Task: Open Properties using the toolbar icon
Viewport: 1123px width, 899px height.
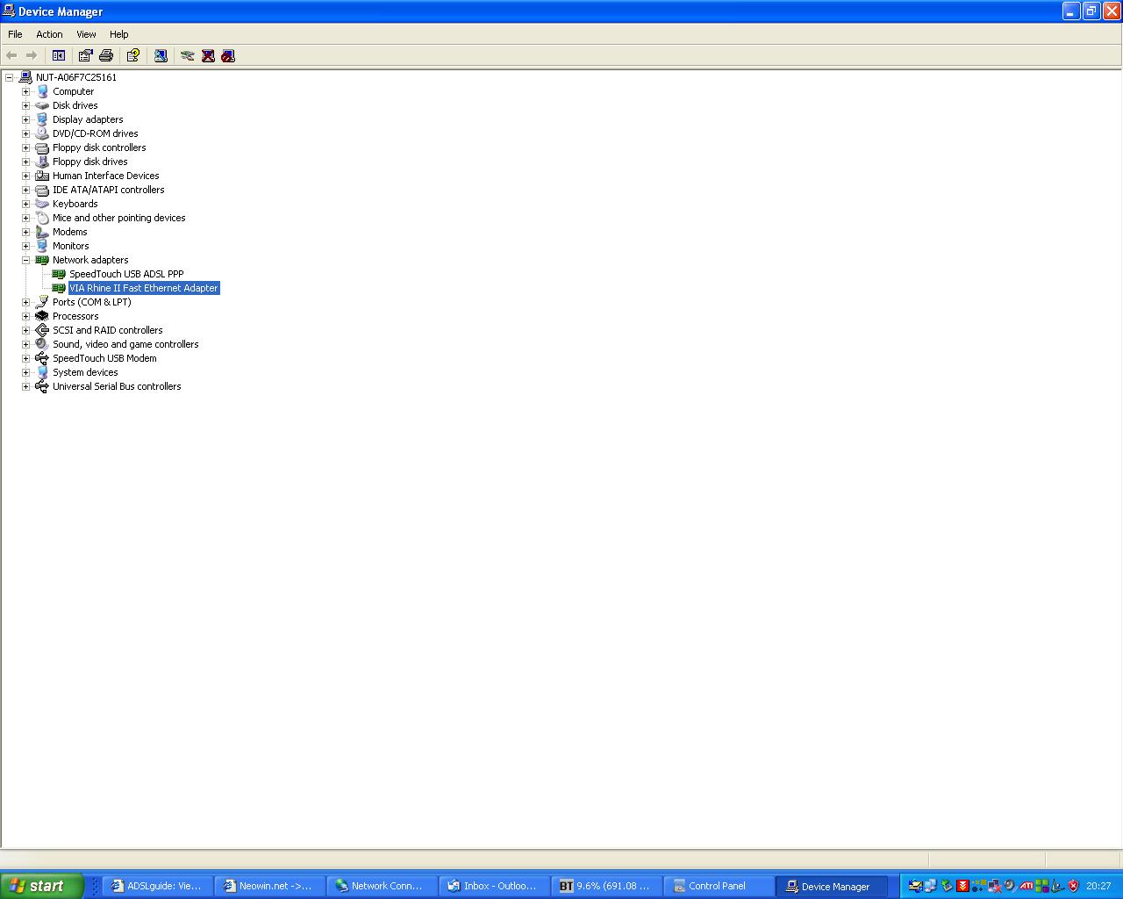Action: point(85,55)
